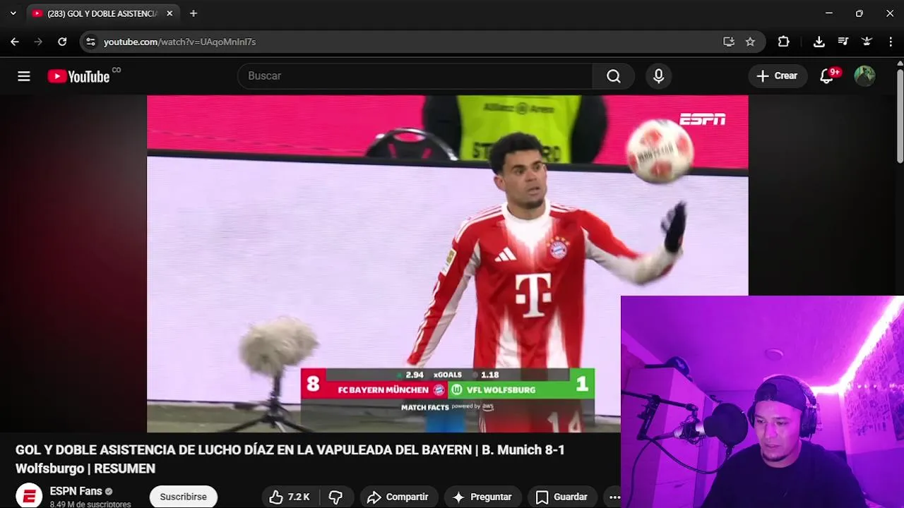Click the install/cast icon in address bar

[729, 42]
